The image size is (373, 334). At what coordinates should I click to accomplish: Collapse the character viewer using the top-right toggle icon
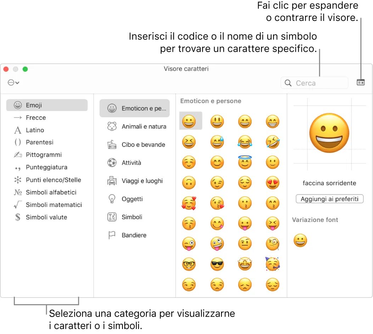[361, 82]
